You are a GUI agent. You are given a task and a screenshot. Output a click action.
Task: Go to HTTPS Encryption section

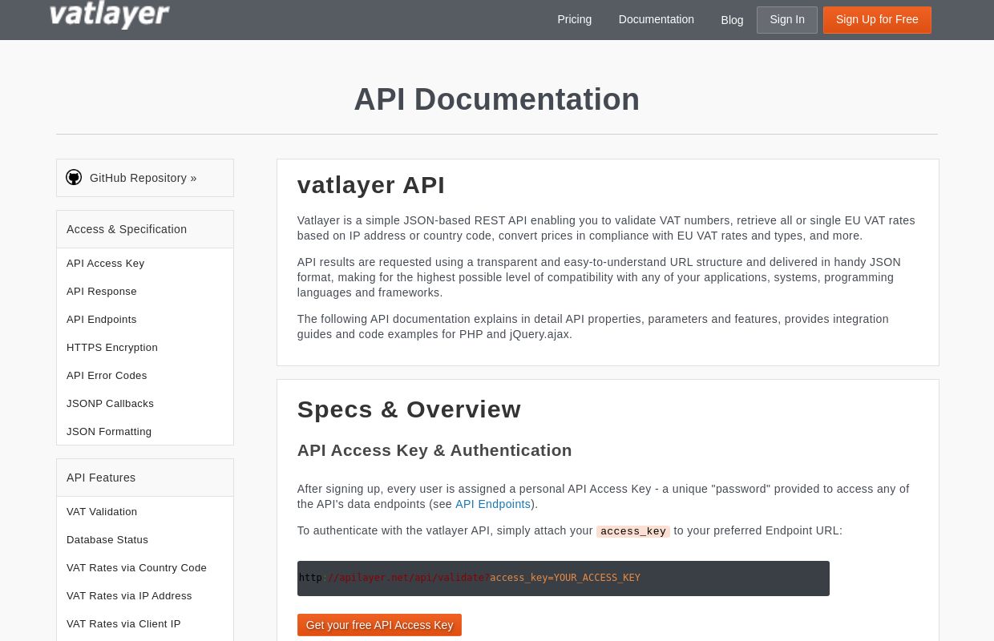click(x=112, y=347)
